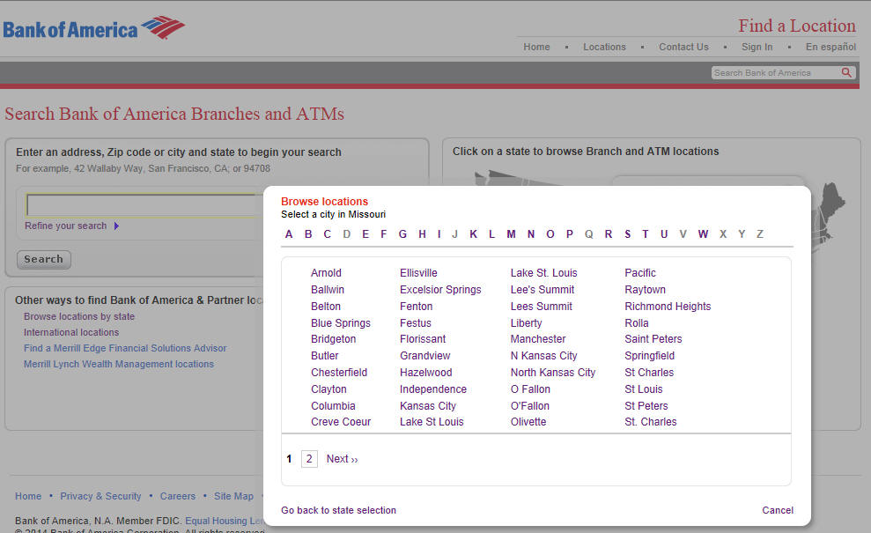Choose Rolla from city list
The width and height of the screenshot is (871, 533).
[x=637, y=323]
